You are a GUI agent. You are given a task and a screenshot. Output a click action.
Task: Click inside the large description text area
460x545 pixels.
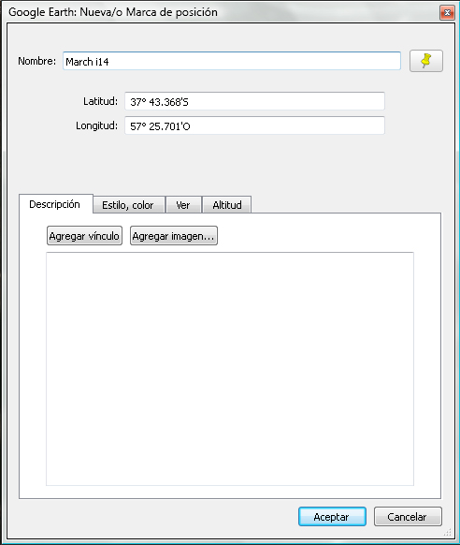point(230,369)
